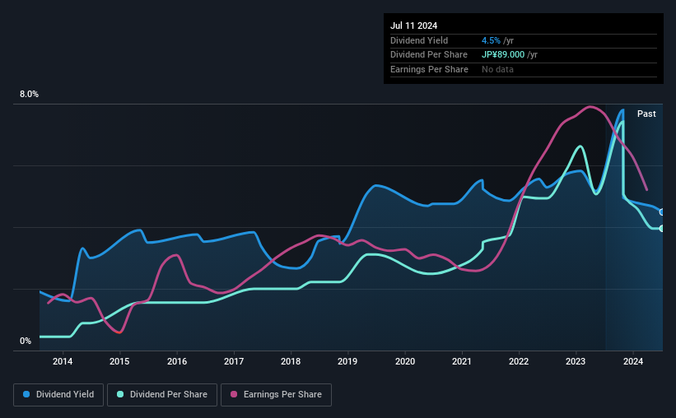This screenshot has width=676, height=418.
Task: Click the 2014 x-axis label
Action: tap(63, 361)
